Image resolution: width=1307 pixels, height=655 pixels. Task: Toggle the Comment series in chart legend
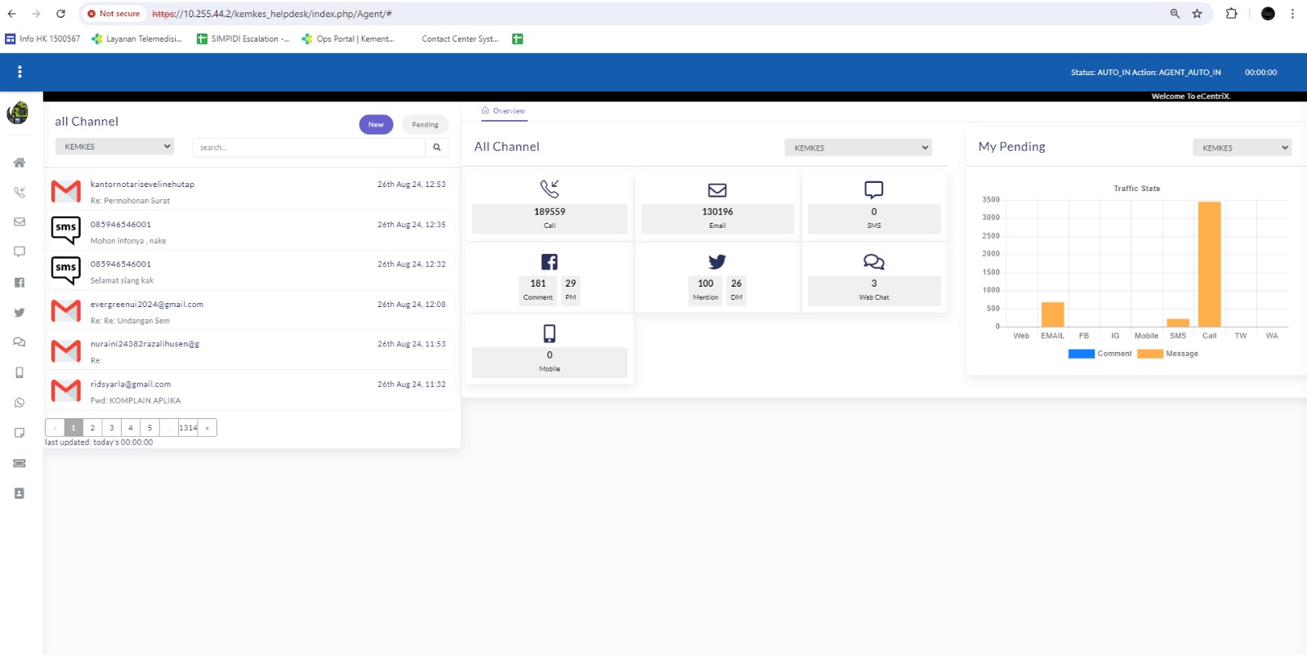(1100, 354)
